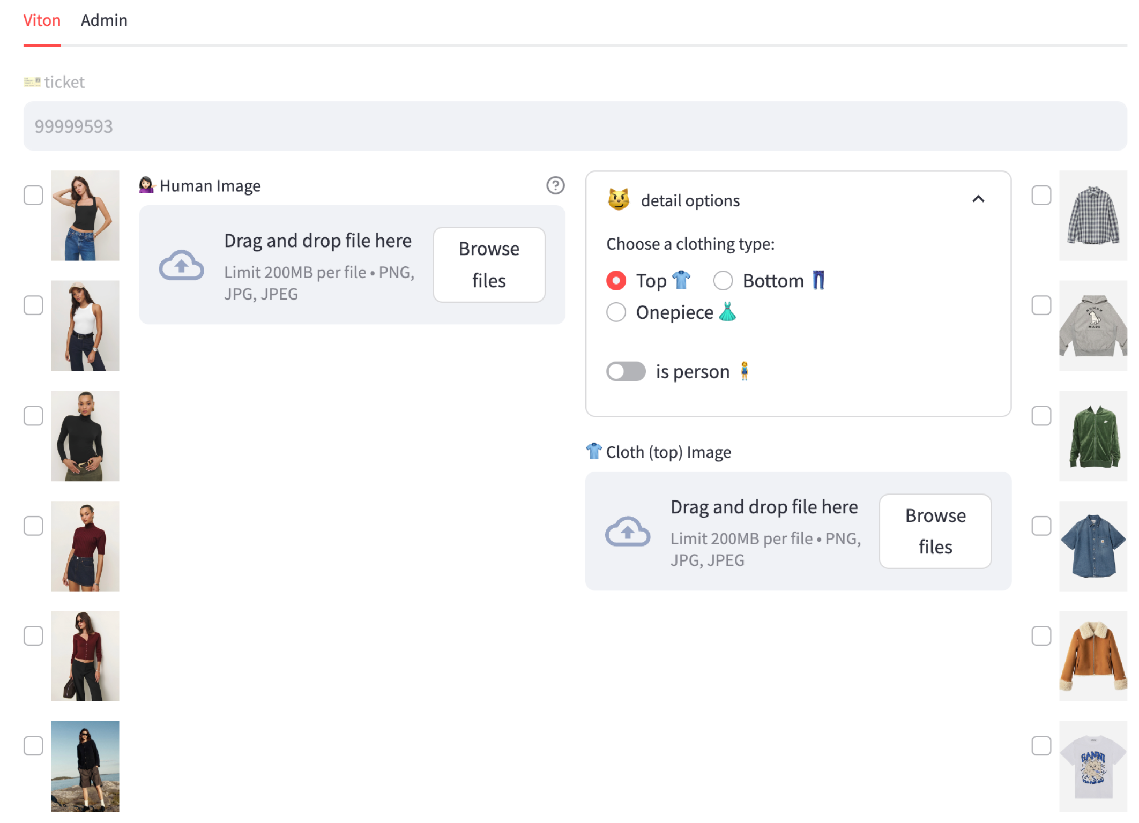This screenshot has width=1139, height=823.
Task: Select the Viton tab
Action: point(42,20)
